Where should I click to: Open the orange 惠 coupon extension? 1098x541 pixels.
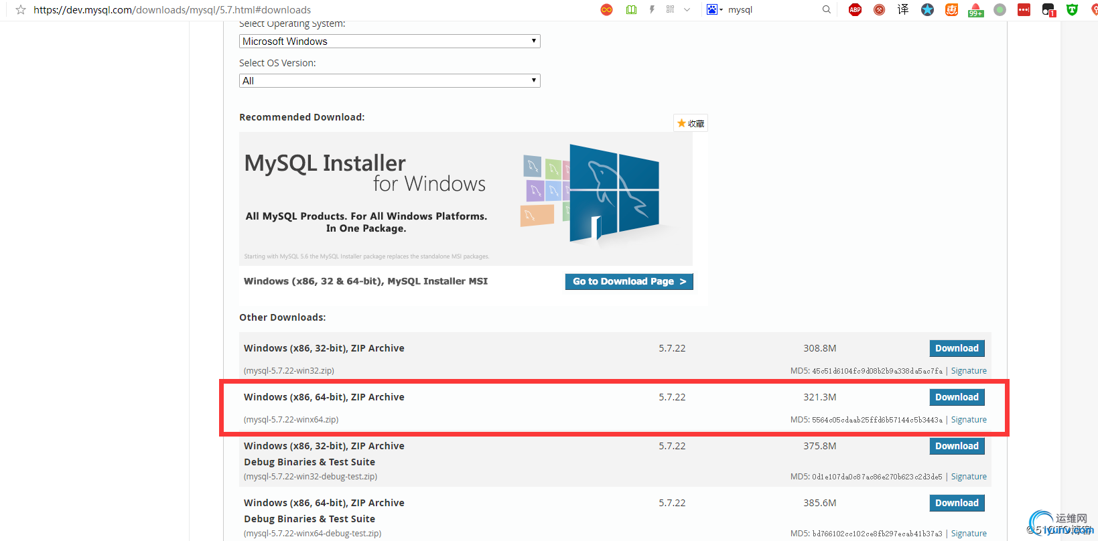(x=951, y=9)
